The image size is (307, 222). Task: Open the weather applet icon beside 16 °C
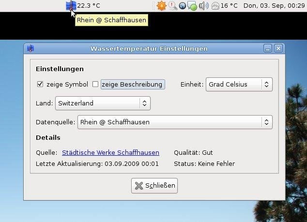click(215, 6)
